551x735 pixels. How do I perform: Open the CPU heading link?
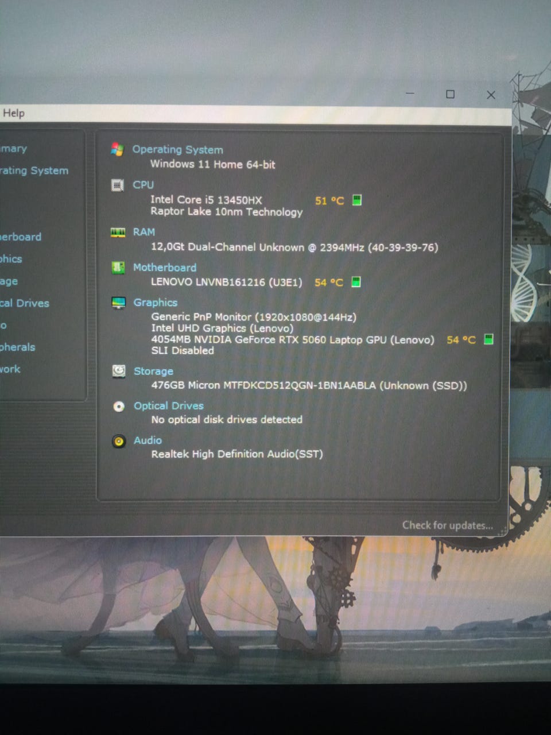pos(143,185)
